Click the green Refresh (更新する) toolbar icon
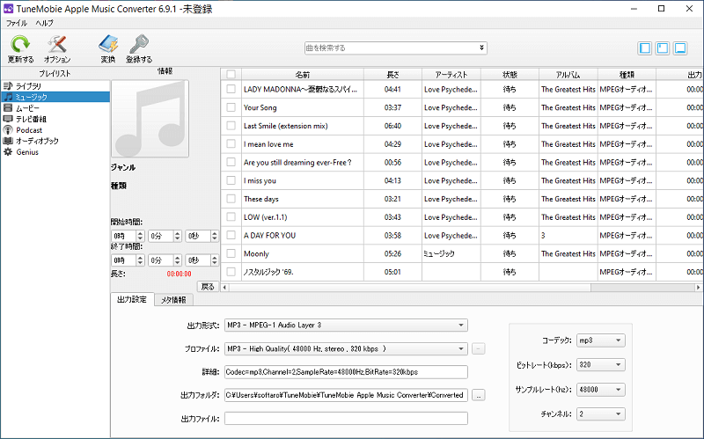 [20, 45]
